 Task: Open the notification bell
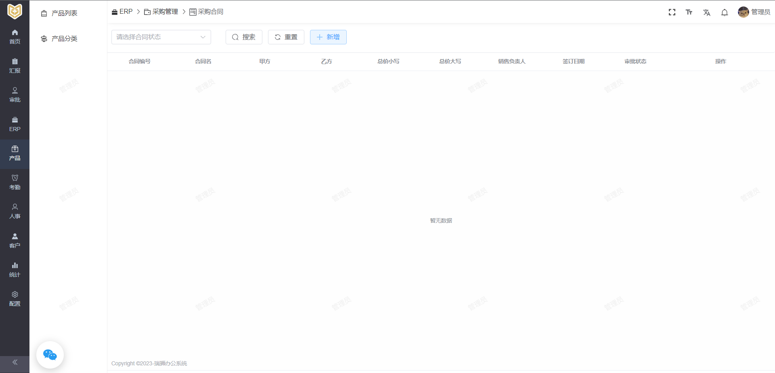tap(725, 13)
